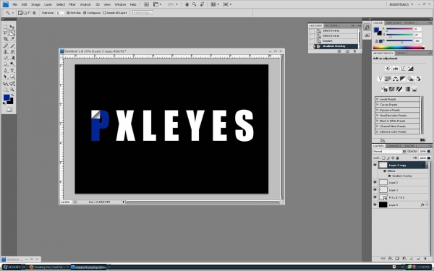
Task: Select the Lasso tool
Action: pyautogui.click(x=5, y=33)
